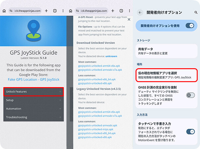The height and width of the screenshot is (149, 200).
Task: Expand Automation menu item
Action: tap(33, 109)
